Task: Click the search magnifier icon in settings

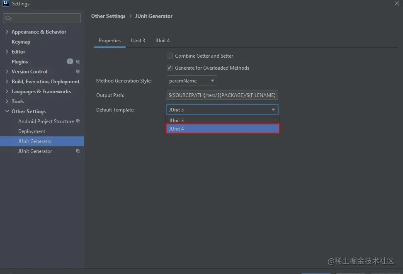Action: click(8, 18)
